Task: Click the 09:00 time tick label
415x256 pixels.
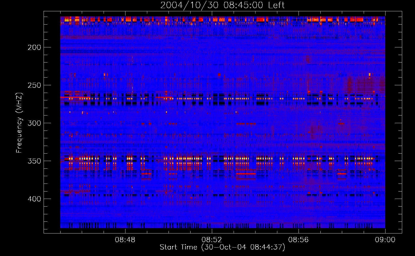Action: (x=385, y=240)
